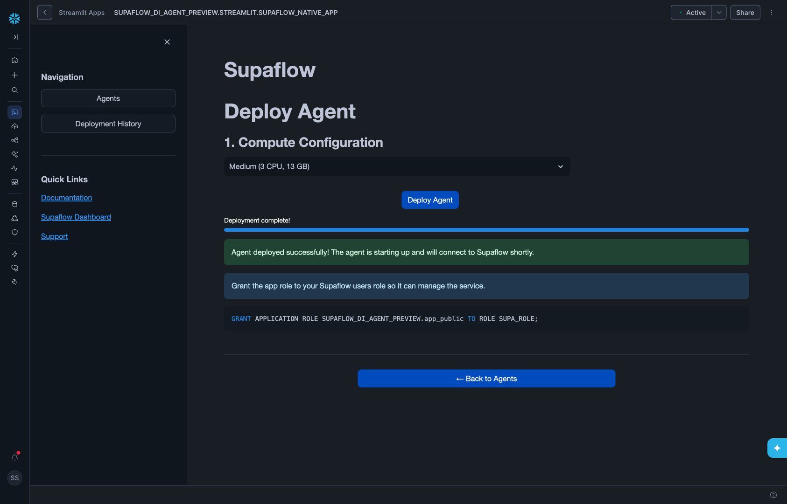Open the Supaflow Dashboard link
This screenshot has height=504, width=787.
click(76, 217)
